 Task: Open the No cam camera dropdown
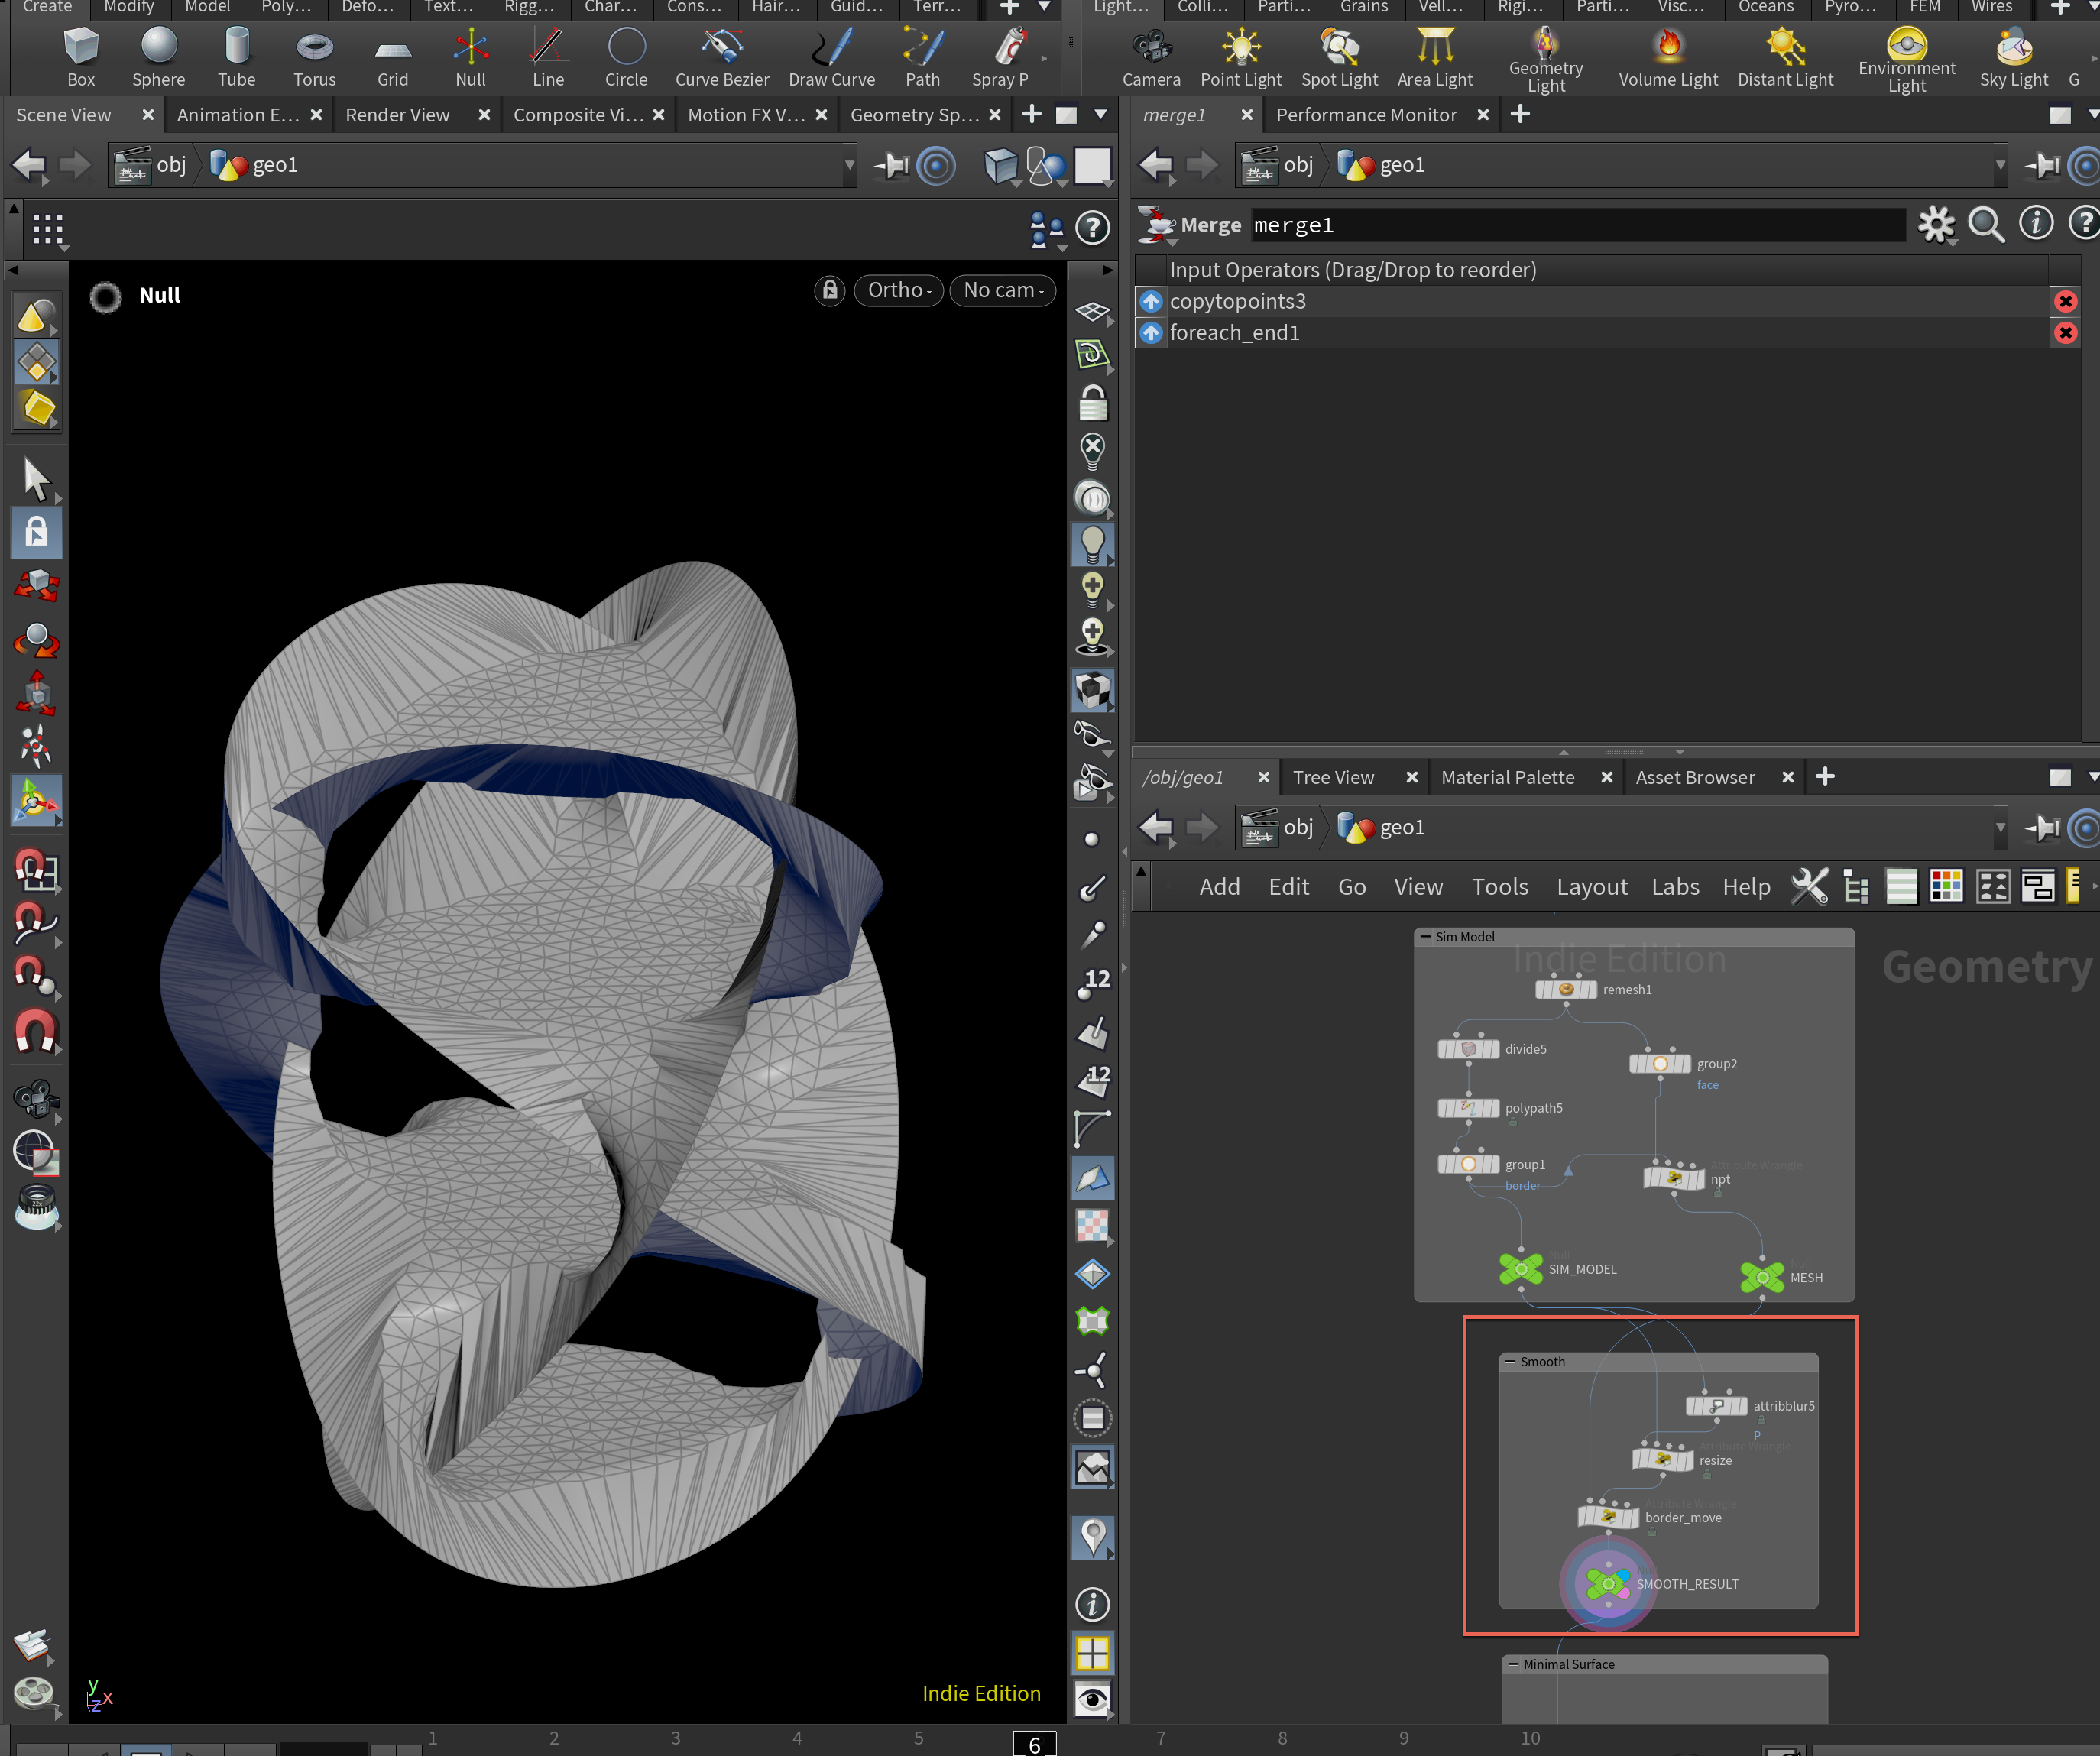tap(1002, 290)
